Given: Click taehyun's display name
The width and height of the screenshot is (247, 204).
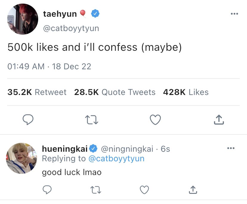Looking at the screenshot, I should click(x=60, y=14).
